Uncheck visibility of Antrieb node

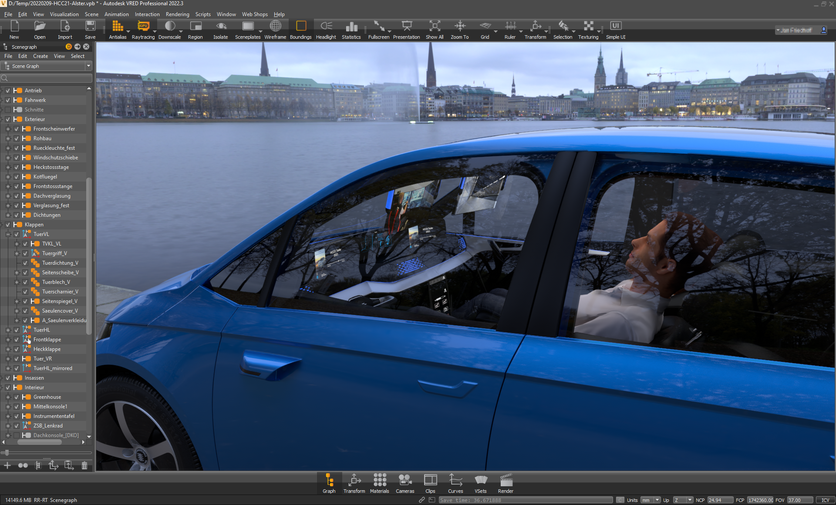(8, 91)
